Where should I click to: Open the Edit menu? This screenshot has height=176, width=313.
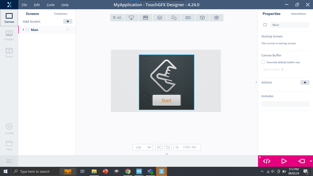coord(37,5)
